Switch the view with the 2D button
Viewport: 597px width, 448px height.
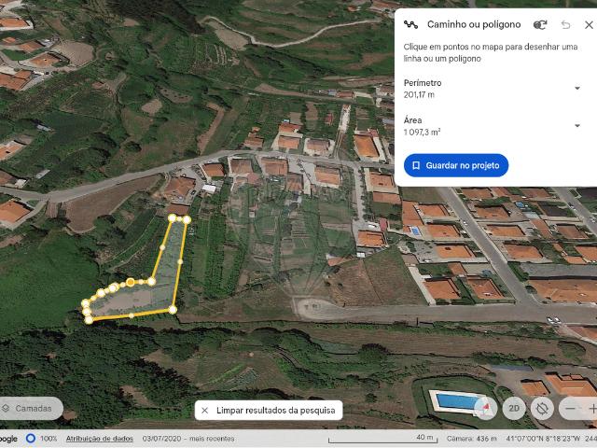pos(514,409)
